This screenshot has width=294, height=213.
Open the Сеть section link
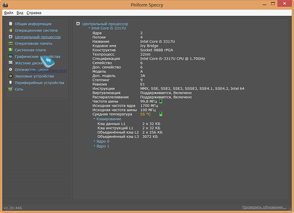click(x=19, y=89)
